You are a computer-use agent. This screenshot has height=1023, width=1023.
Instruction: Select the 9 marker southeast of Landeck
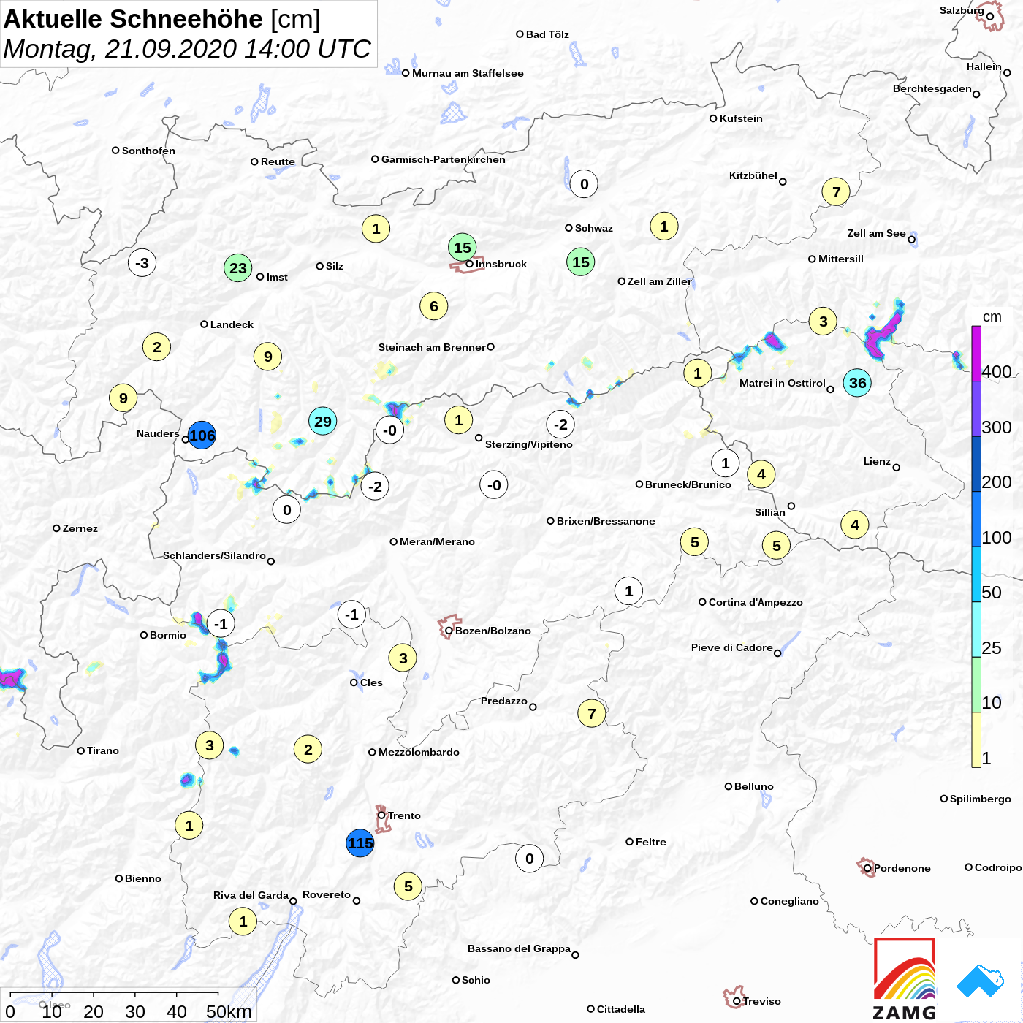point(268,357)
